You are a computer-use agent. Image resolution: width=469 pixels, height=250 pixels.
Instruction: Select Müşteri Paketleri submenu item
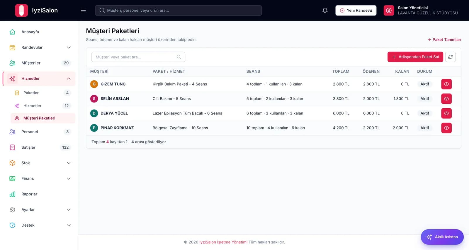(43, 118)
